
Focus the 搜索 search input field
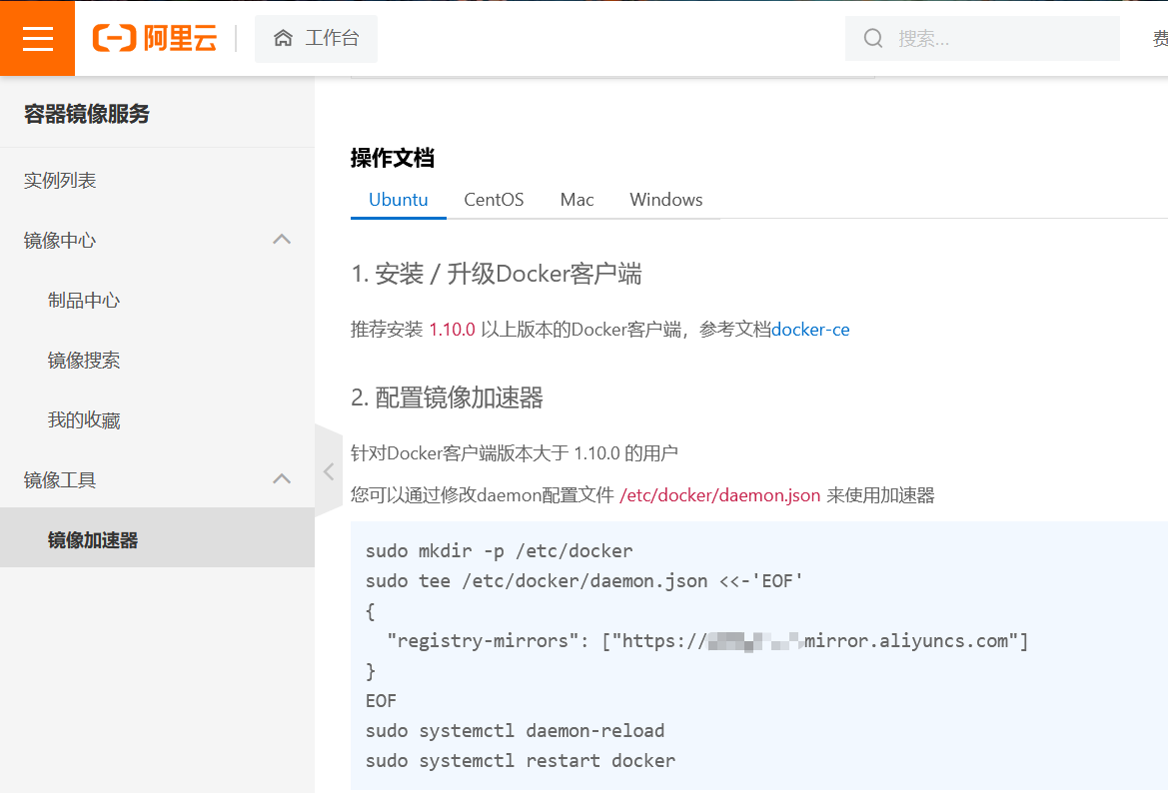pyautogui.click(x=982, y=39)
